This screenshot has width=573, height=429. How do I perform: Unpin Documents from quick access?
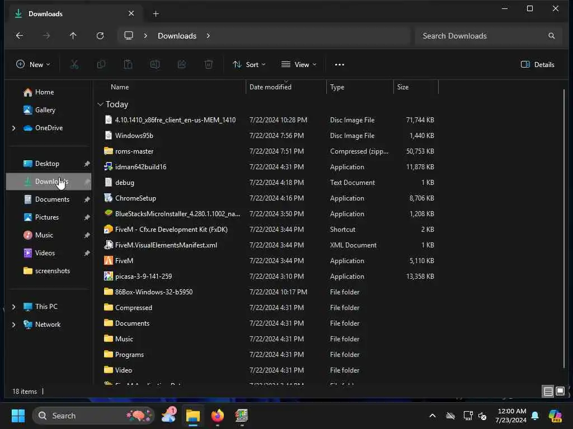point(87,199)
